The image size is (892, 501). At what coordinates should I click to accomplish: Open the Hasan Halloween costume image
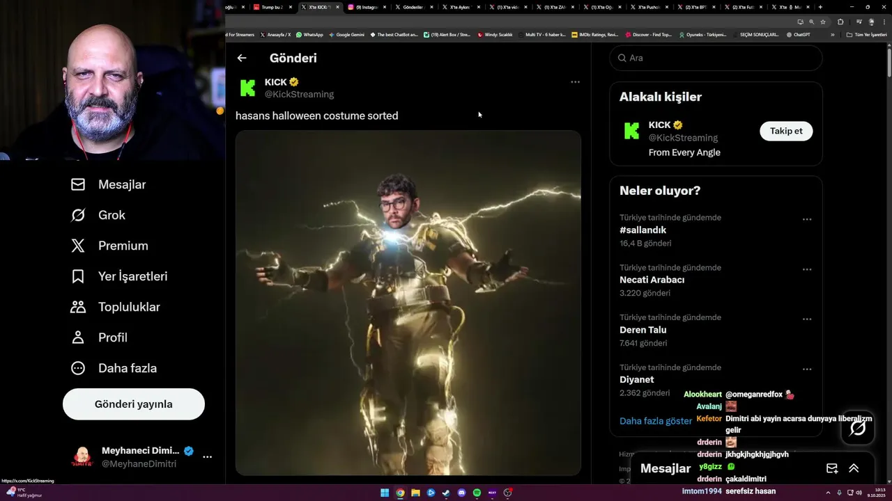pos(408,303)
